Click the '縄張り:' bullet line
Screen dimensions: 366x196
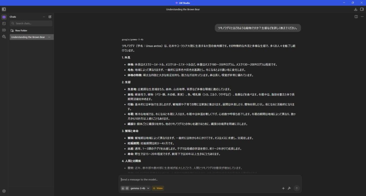[187, 124]
